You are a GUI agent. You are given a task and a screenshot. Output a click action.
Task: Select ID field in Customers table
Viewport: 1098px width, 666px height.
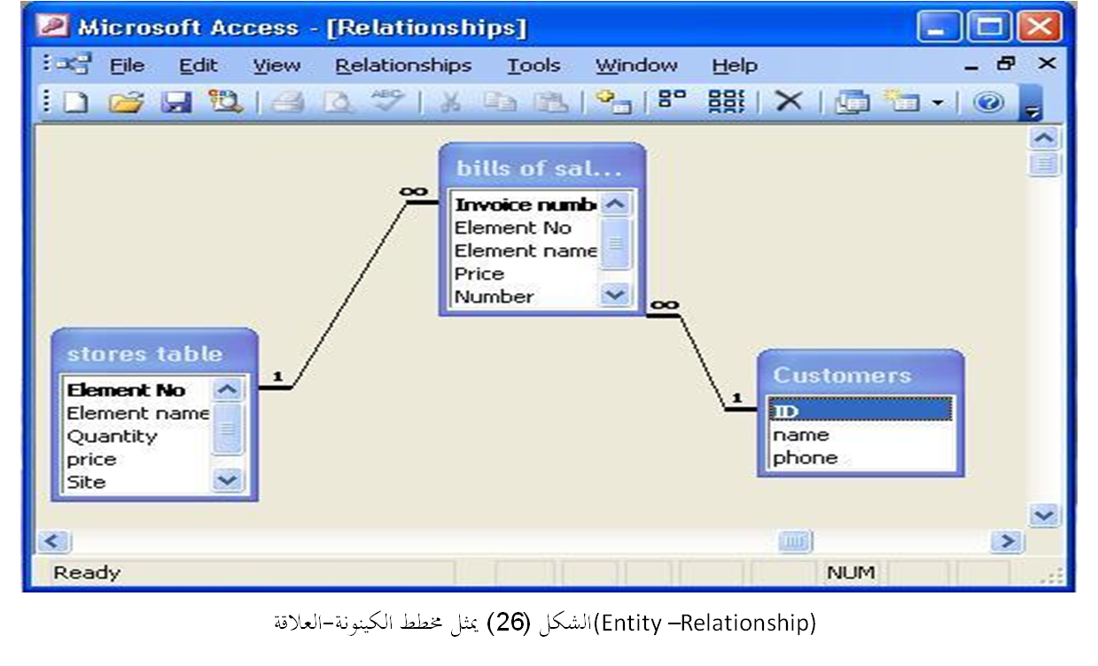[x=860, y=411]
